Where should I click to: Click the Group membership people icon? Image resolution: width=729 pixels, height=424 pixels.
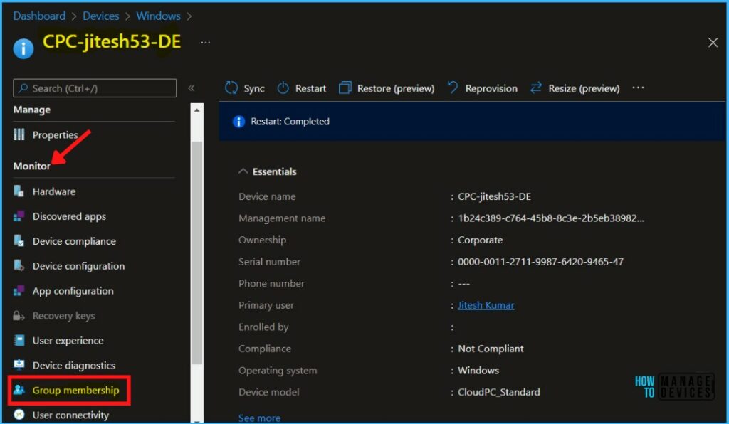19,390
